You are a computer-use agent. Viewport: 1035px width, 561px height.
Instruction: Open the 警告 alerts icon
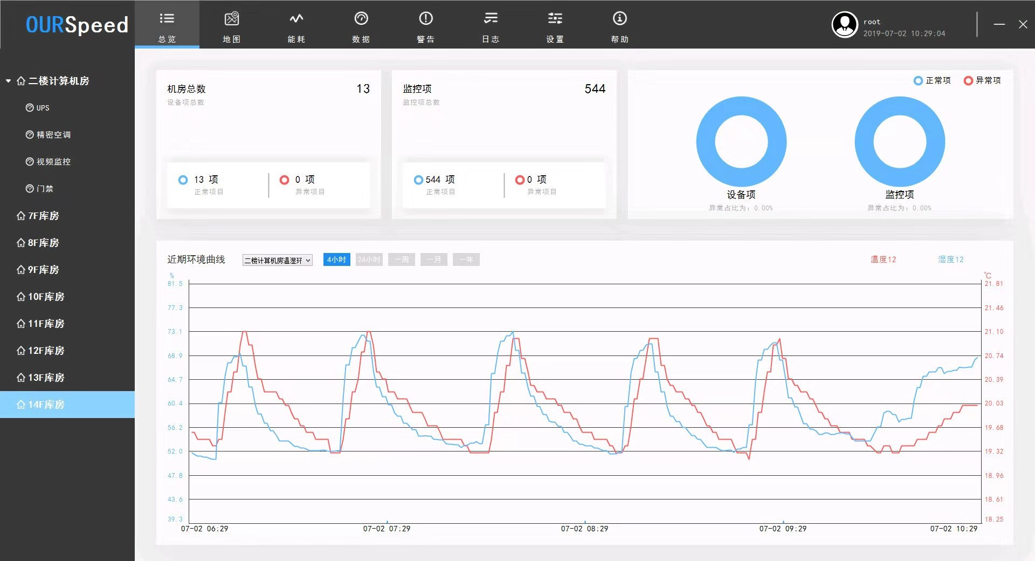pos(426,19)
